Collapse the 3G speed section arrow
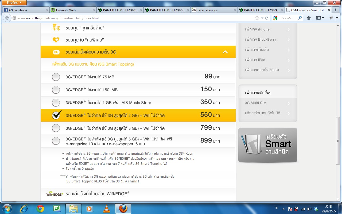 pyautogui.click(x=225, y=52)
